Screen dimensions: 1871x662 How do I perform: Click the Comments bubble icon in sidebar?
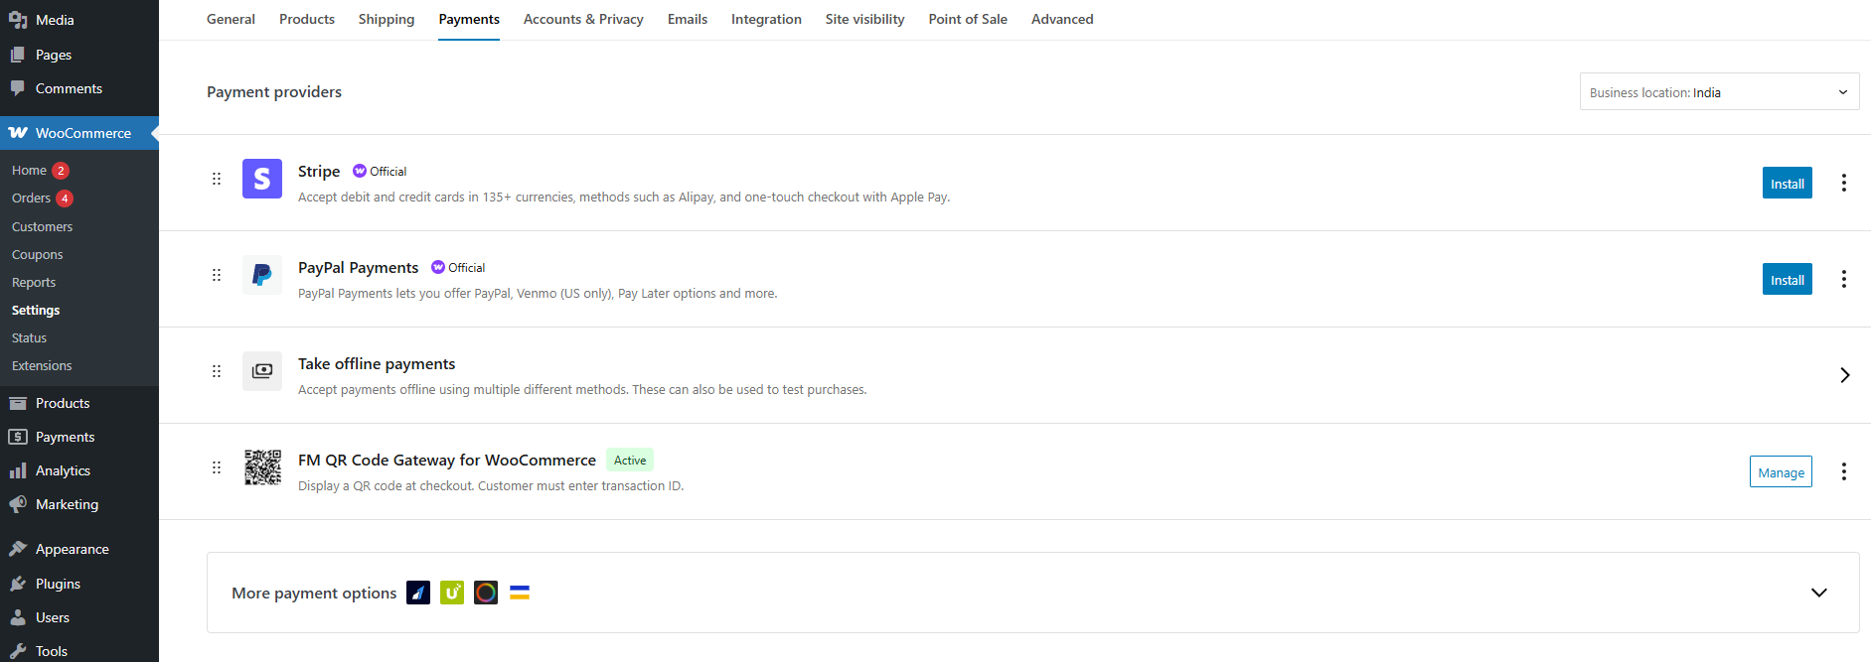18,88
